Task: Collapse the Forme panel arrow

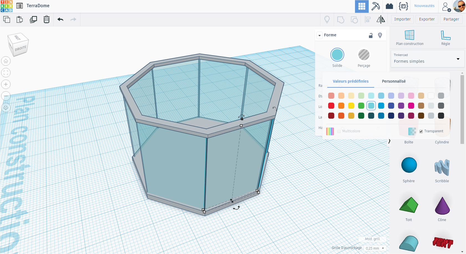Action: point(320,35)
